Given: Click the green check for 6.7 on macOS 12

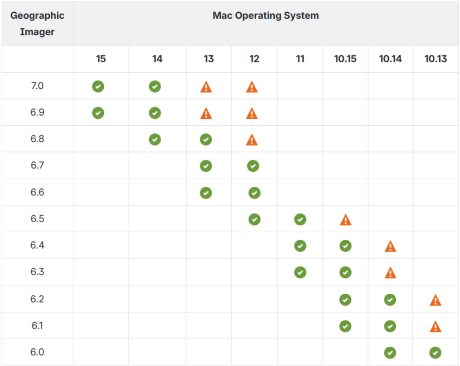Looking at the screenshot, I should [253, 166].
